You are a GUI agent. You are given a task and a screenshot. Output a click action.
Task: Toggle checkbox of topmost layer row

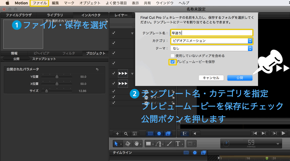tap(114, 33)
